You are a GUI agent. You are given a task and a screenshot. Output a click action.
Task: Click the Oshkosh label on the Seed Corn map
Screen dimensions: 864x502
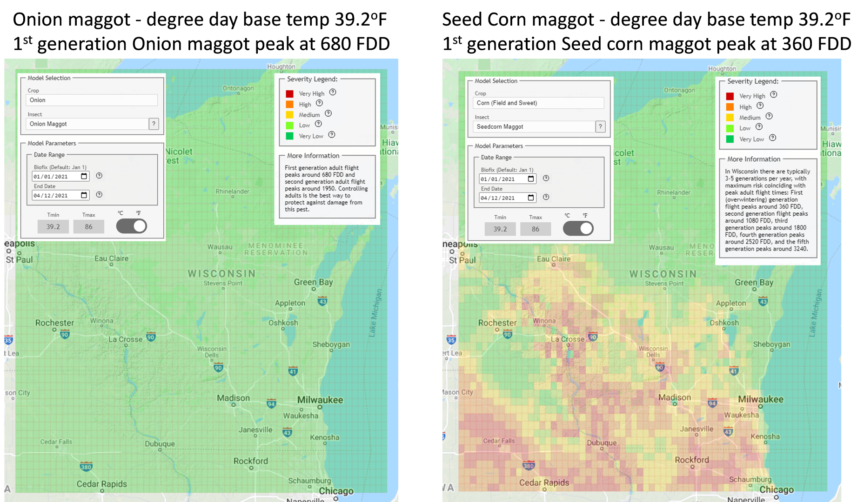(724, 323)
